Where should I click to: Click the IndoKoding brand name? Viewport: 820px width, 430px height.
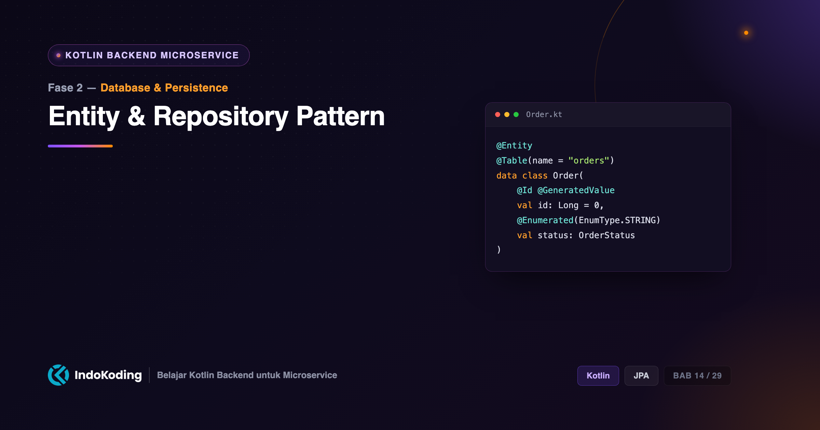108,375
